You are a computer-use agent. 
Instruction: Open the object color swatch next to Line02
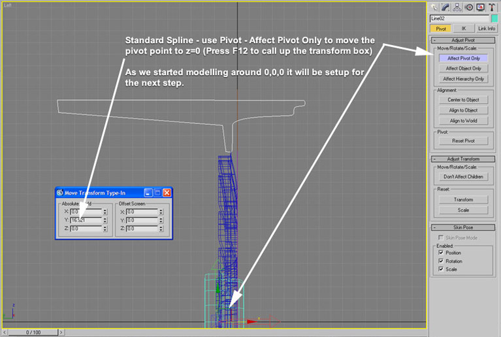click(x=494, y=18)
